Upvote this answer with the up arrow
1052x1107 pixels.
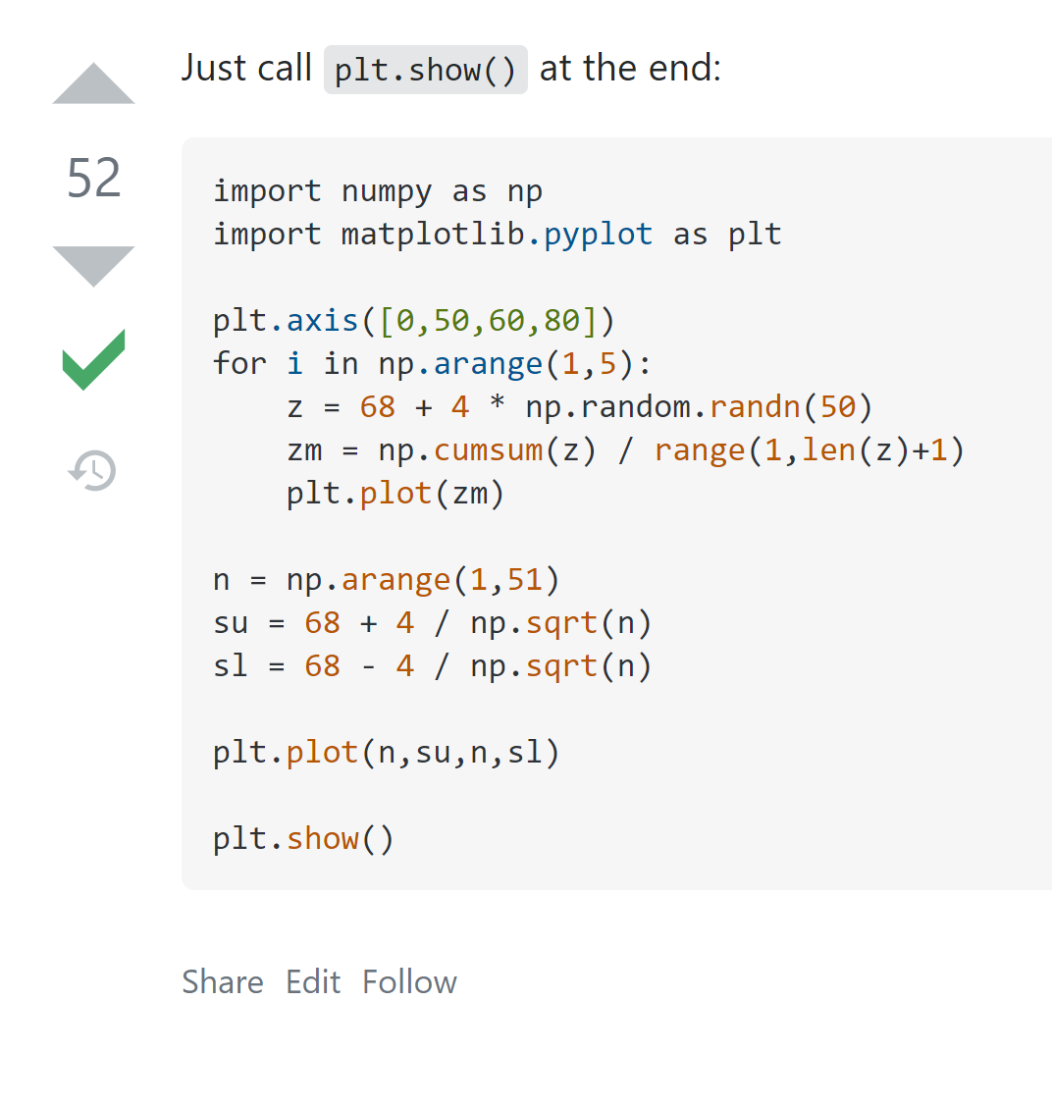(x=93, y=83)
